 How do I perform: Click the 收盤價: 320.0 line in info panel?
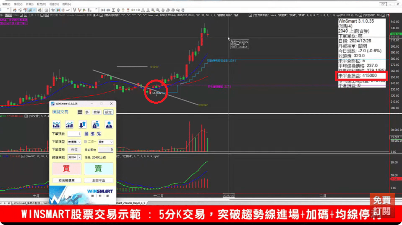(351, 56)
